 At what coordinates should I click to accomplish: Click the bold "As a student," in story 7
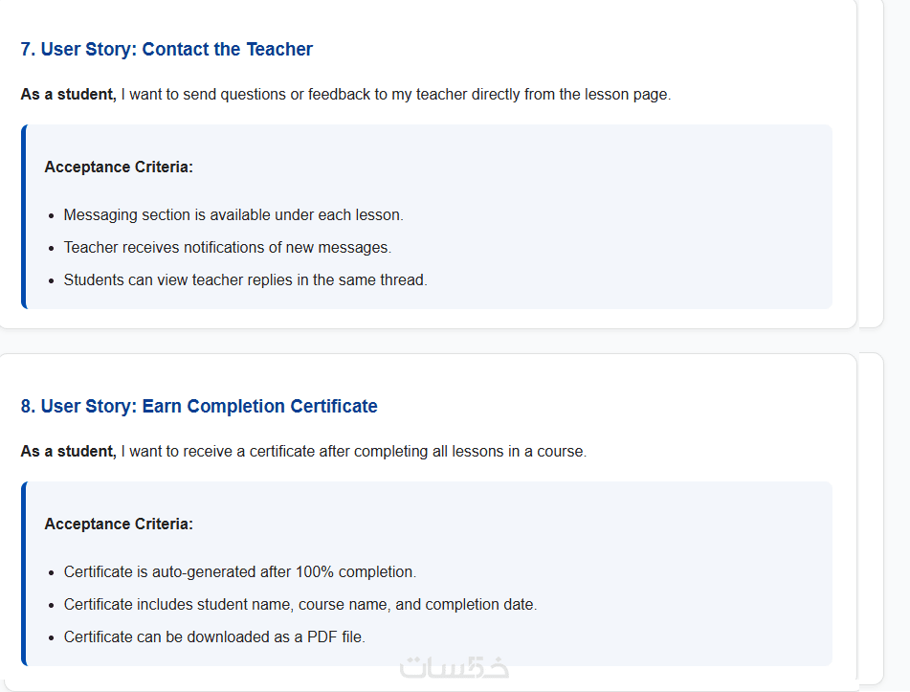tap(68, 94)
